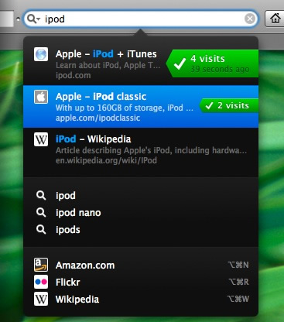Click magnifier icon next to ipod suggestion
The image size is (284, 322).
pyautogui.click(x=41, y=196)
